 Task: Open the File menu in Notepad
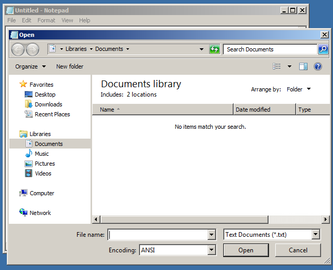click(11, 20)
